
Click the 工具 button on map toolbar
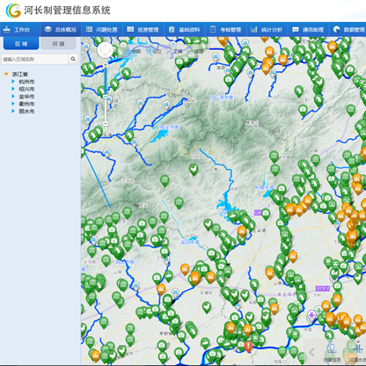[x=178, y=51]
